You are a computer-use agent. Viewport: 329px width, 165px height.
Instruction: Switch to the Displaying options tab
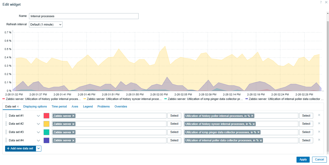point(35,106)
